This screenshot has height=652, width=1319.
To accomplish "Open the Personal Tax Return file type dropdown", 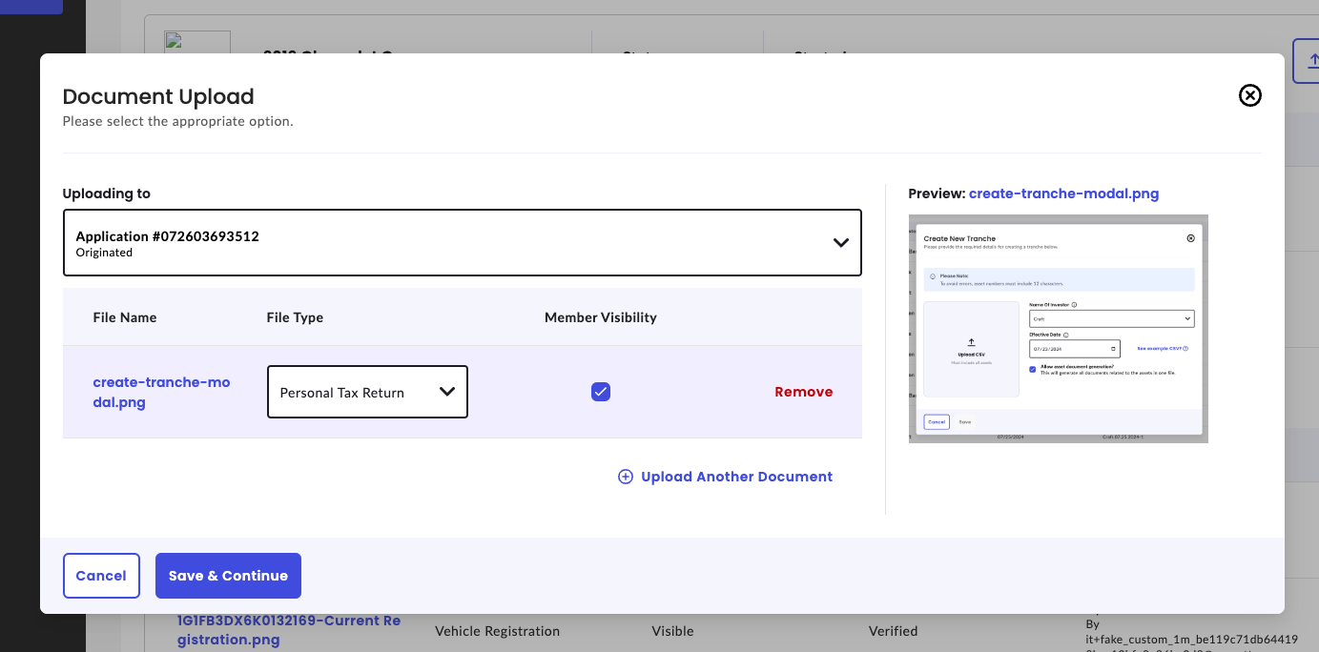I will (367, 392).
